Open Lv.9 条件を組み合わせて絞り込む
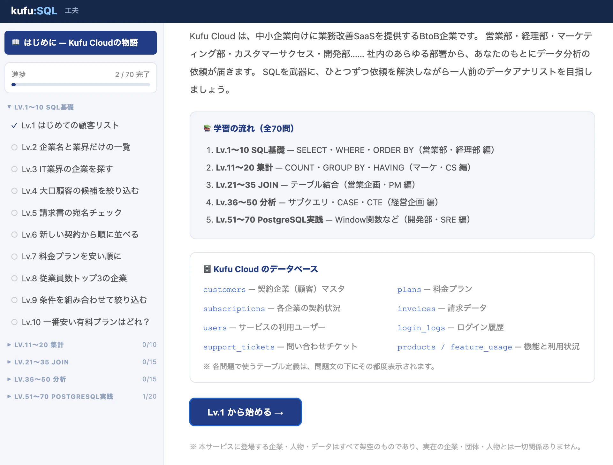Image resolution: width=613 pixels, height=465 pixels. [x=81, y=300]
